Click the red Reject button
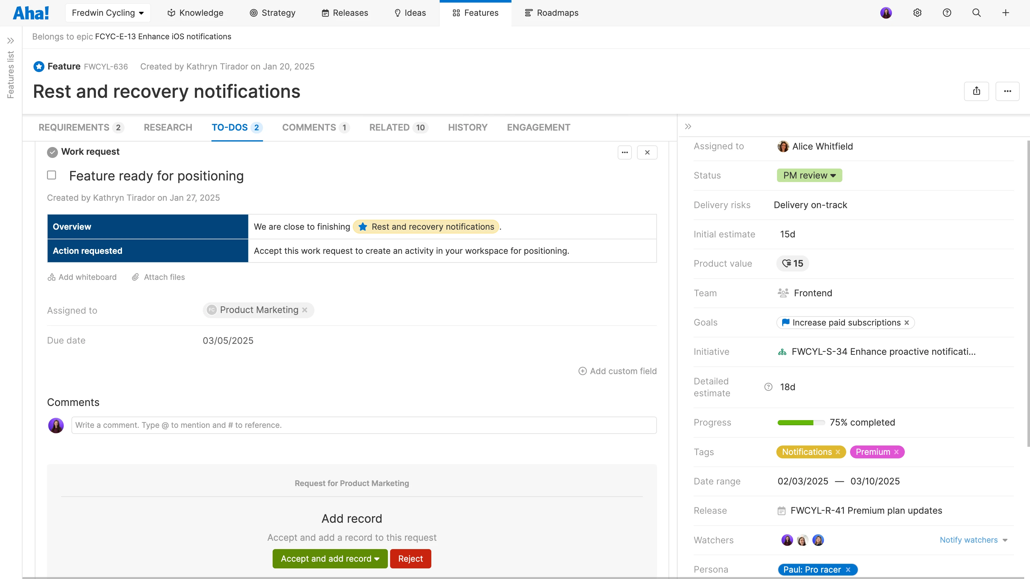 (x=410, y=559)
